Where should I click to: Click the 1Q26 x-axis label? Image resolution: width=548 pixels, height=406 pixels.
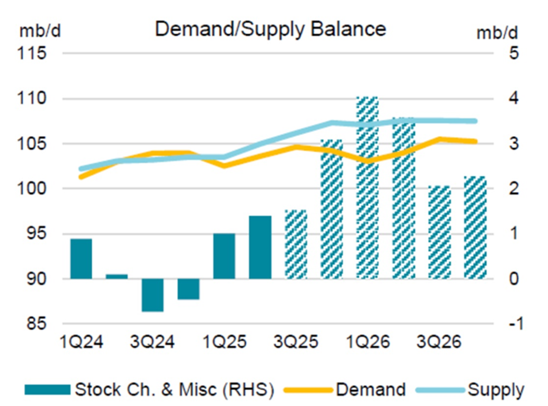pyautogui.click(x=367, y=343)
